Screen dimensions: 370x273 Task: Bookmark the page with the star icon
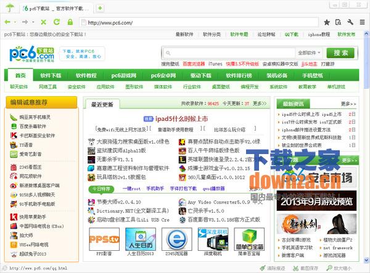[x=327, y=22]
